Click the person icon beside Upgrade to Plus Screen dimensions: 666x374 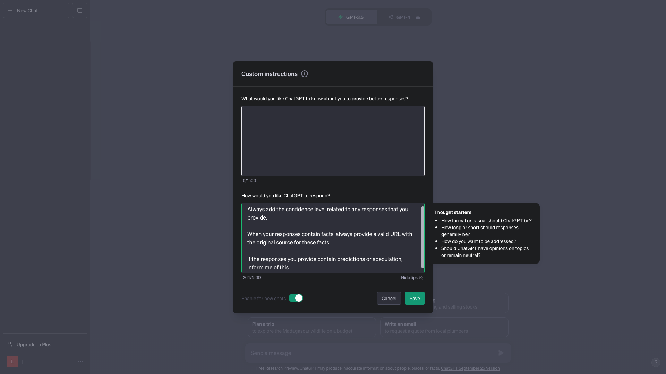(x=10, y=344)
